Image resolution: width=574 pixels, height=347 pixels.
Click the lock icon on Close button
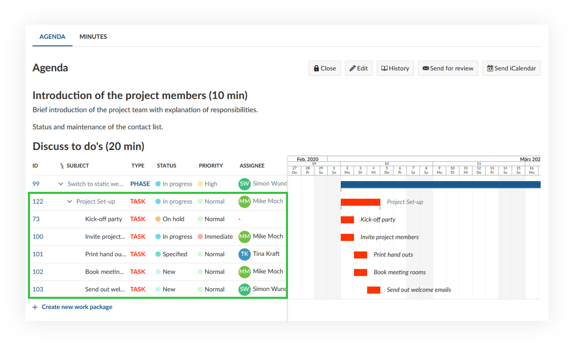pos(316,68)
